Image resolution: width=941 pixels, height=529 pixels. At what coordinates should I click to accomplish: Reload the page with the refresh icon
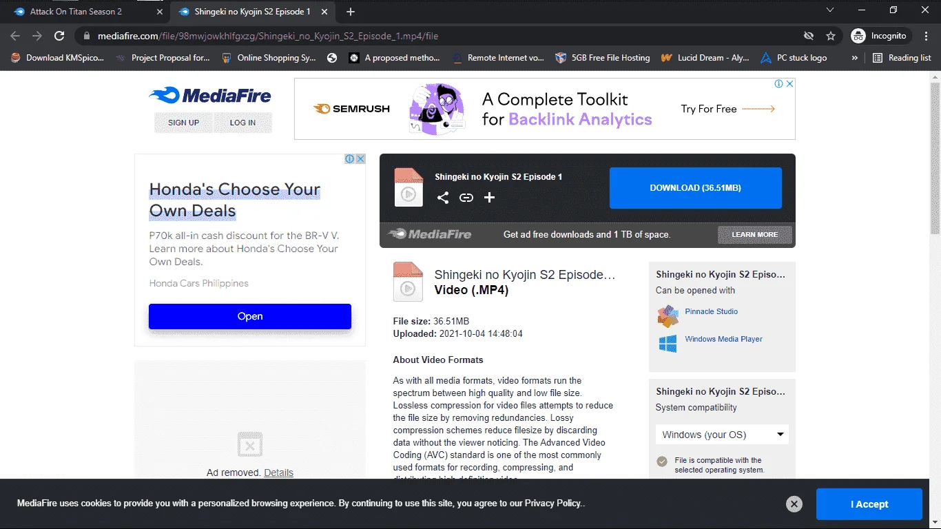point(59,36)
